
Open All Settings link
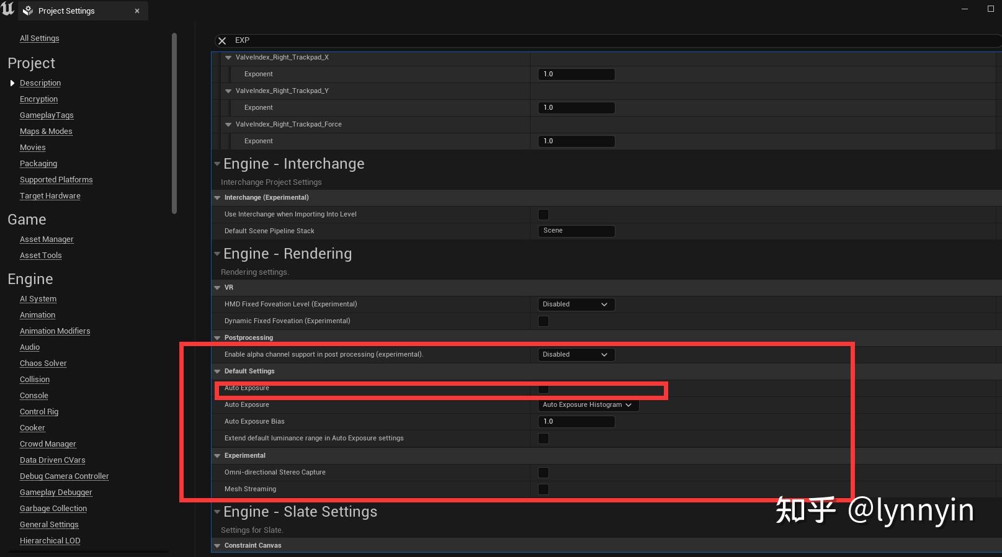[40, 38]
